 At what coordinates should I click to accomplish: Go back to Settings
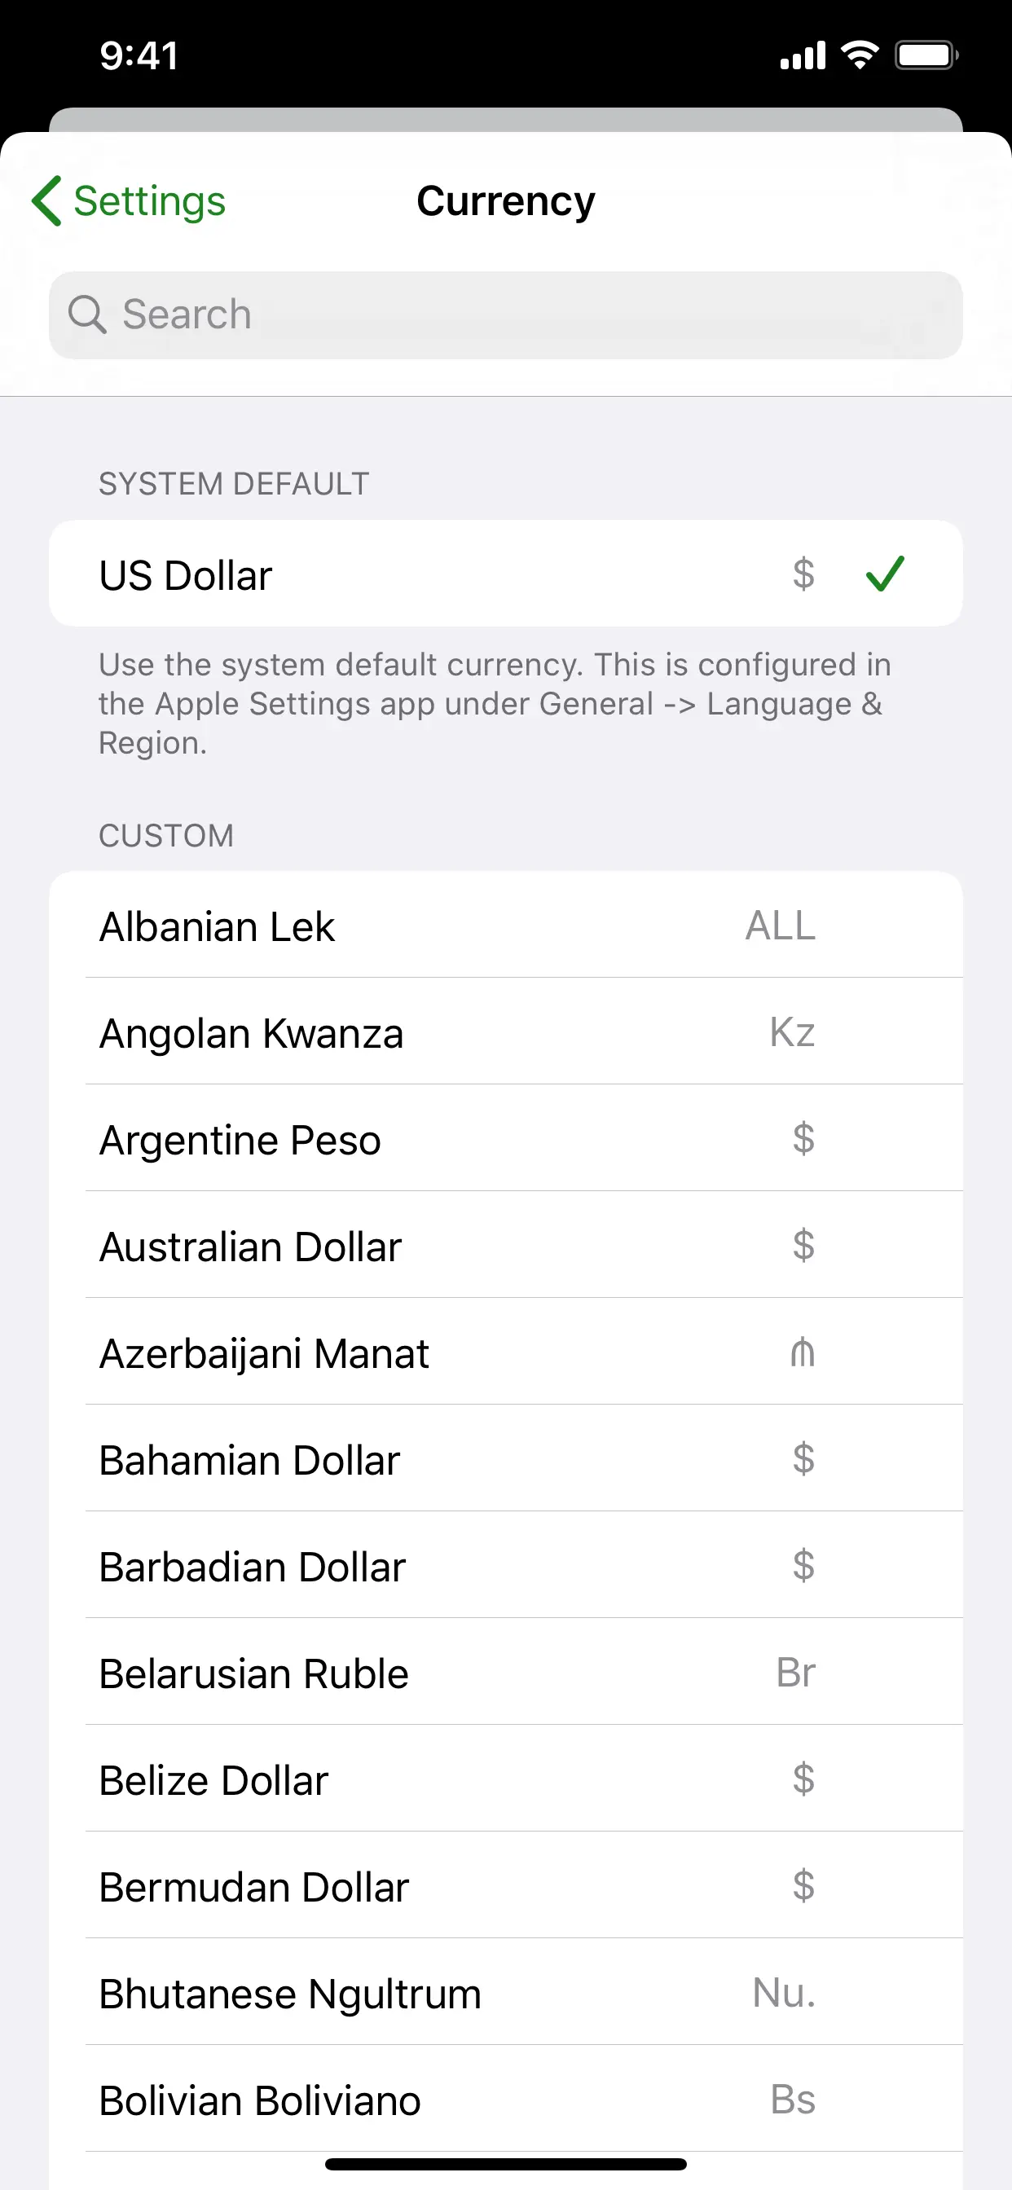(x=129, y=201)
